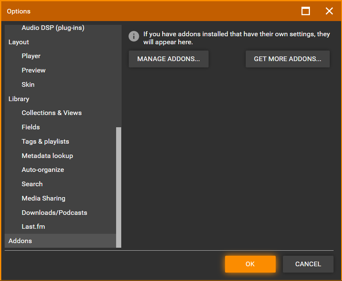The height and width of the screenshot is (281, 342).
Task: Go to Preview settings
Action: pyautogui.click(x=33, y=70)
